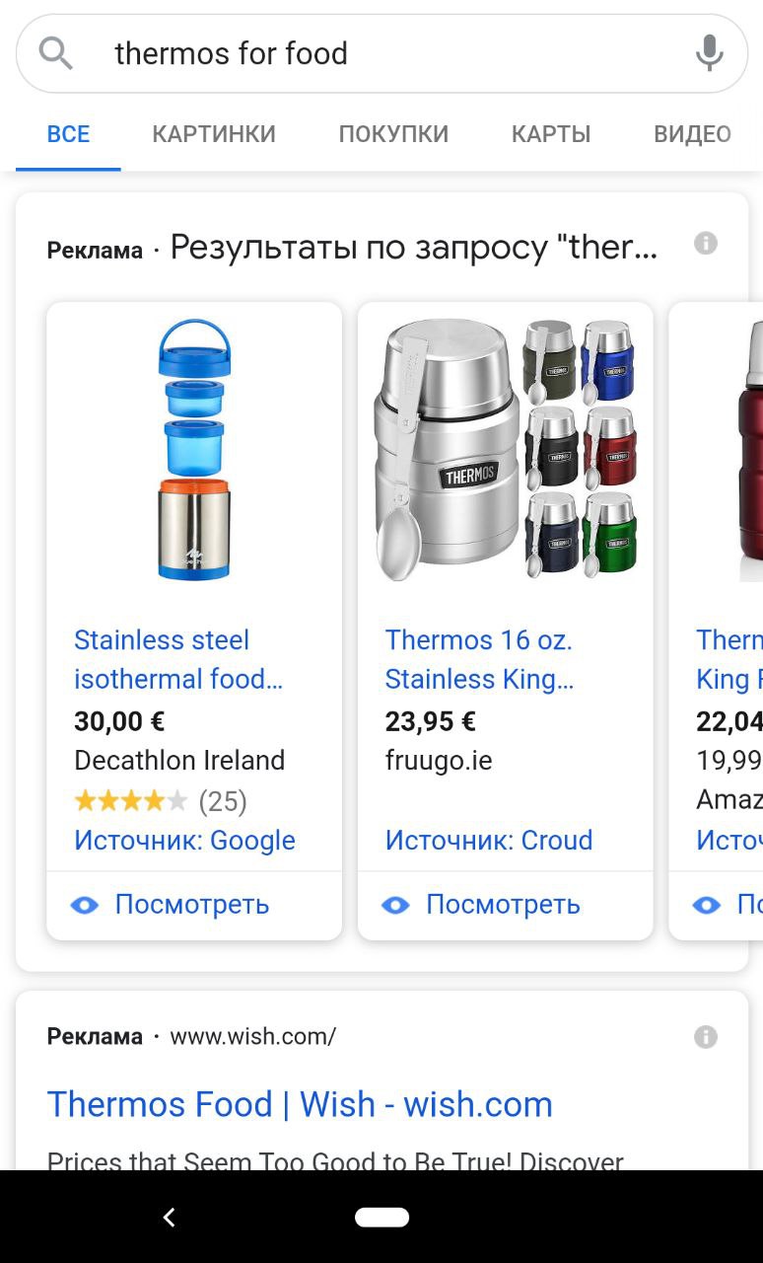The width and height of the screenshot is (763, 1263).
Task: Switch to the Картинки tab
Action: [x=214, y=134]
